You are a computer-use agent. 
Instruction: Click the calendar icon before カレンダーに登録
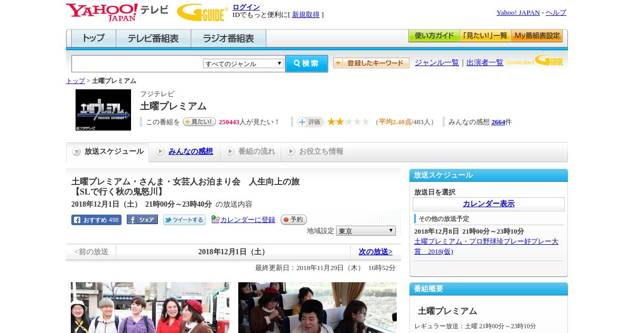(x=215, y=219)
